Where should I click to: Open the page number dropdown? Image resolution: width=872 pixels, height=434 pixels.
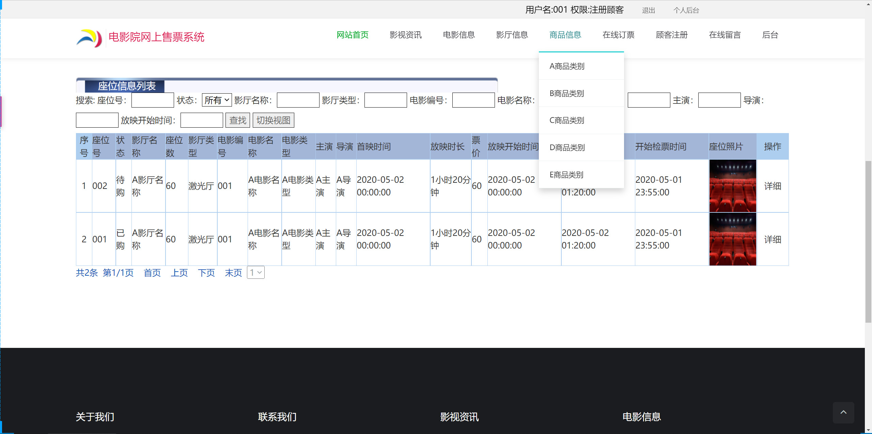255,272
